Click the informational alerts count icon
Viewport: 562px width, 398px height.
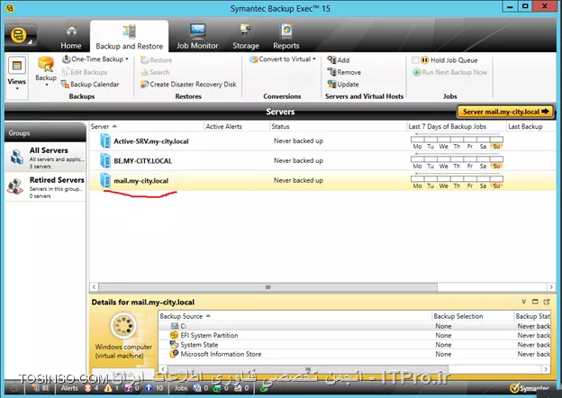pos(149,388)
